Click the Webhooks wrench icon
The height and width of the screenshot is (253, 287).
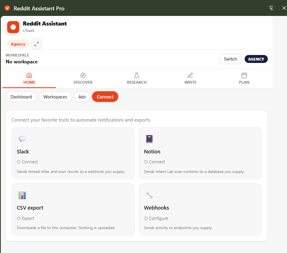149,195
